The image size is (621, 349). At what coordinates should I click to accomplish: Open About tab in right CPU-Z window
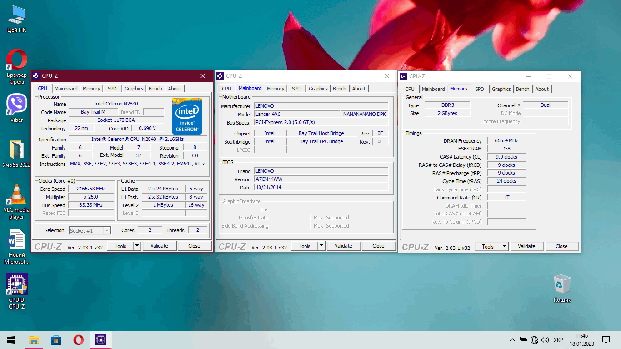tap(542, 89)
